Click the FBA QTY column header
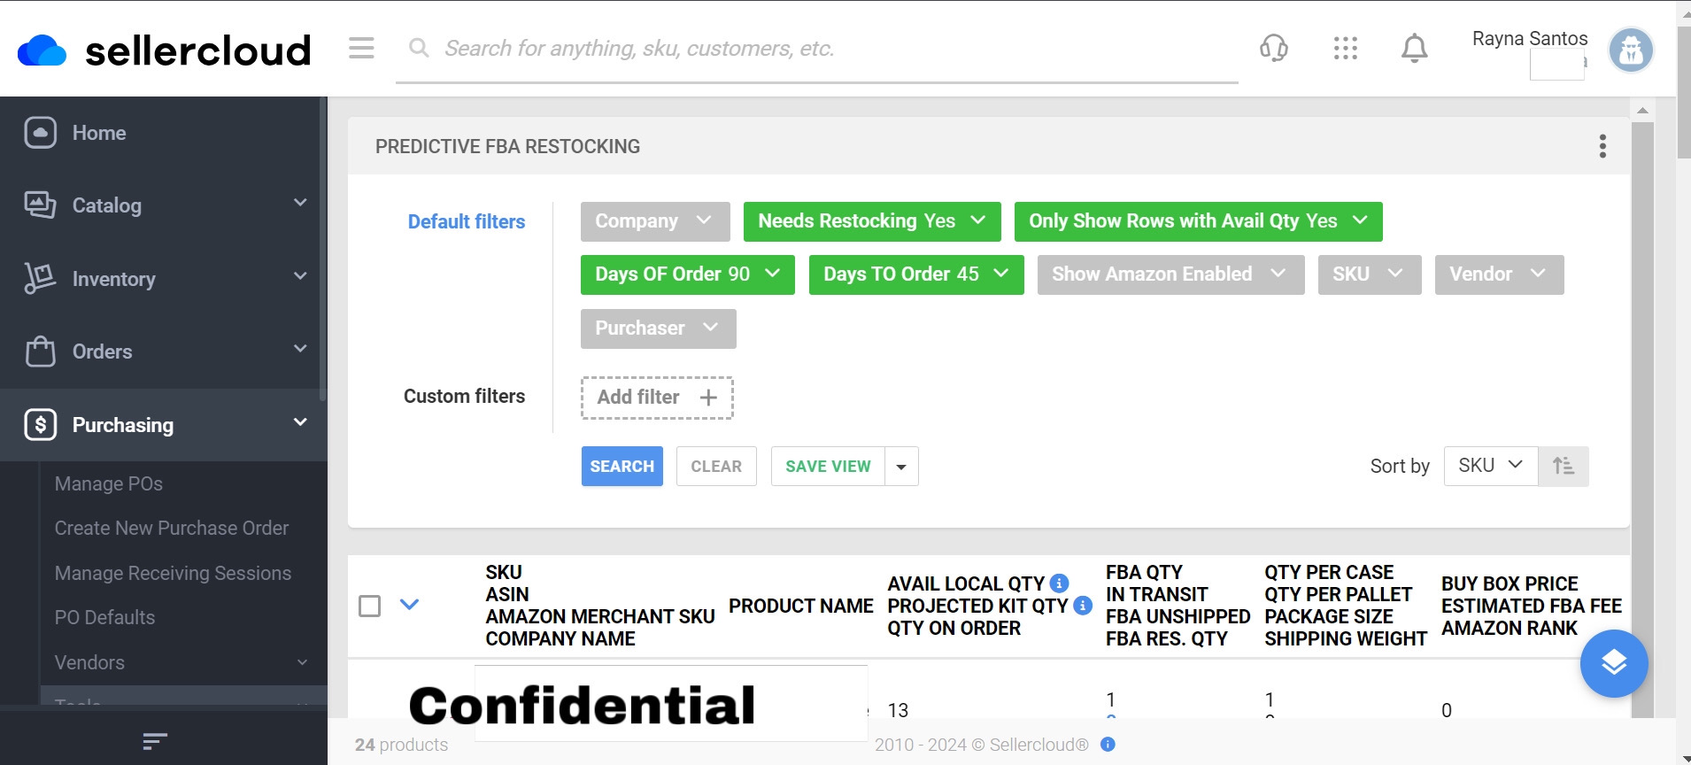Image resolution: width=1691 pixels, height=765 pixels. coord(1144,572)
